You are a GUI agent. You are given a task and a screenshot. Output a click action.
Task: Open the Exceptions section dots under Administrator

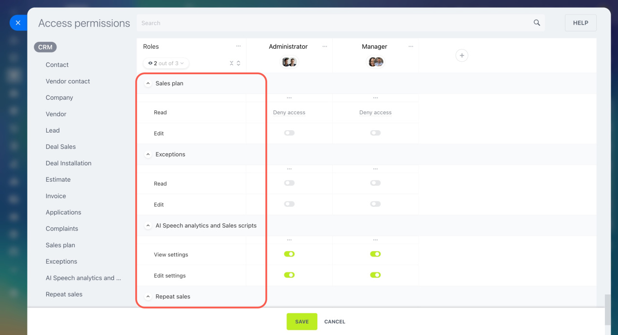click(289, 169)
